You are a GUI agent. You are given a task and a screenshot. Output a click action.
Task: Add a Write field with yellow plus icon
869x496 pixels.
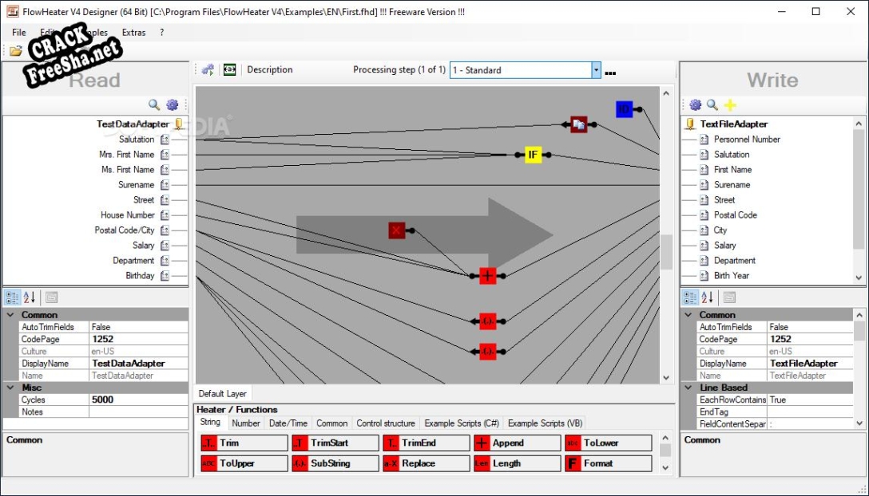pos(730,104)
